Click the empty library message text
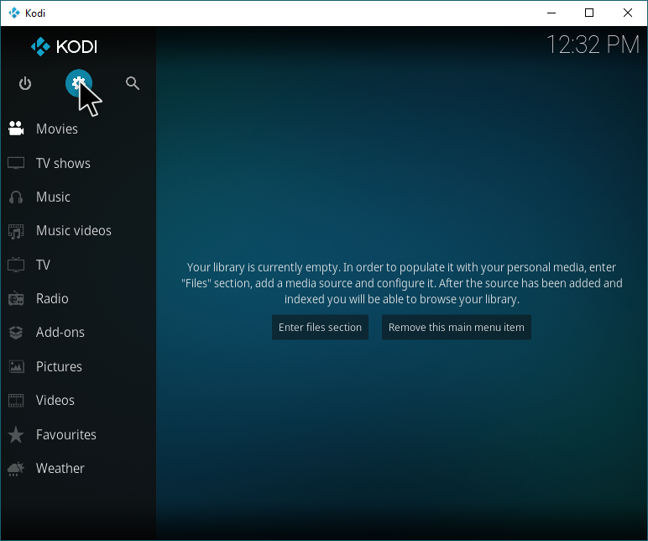Screen dimensions: 648x541 point(402,283)
